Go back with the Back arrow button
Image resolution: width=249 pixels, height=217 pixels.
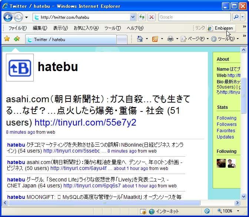point(8,17)
